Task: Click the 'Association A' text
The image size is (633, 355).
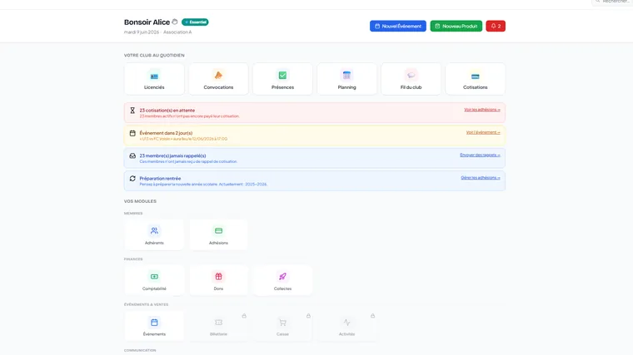Action: [x=177, y=32]
